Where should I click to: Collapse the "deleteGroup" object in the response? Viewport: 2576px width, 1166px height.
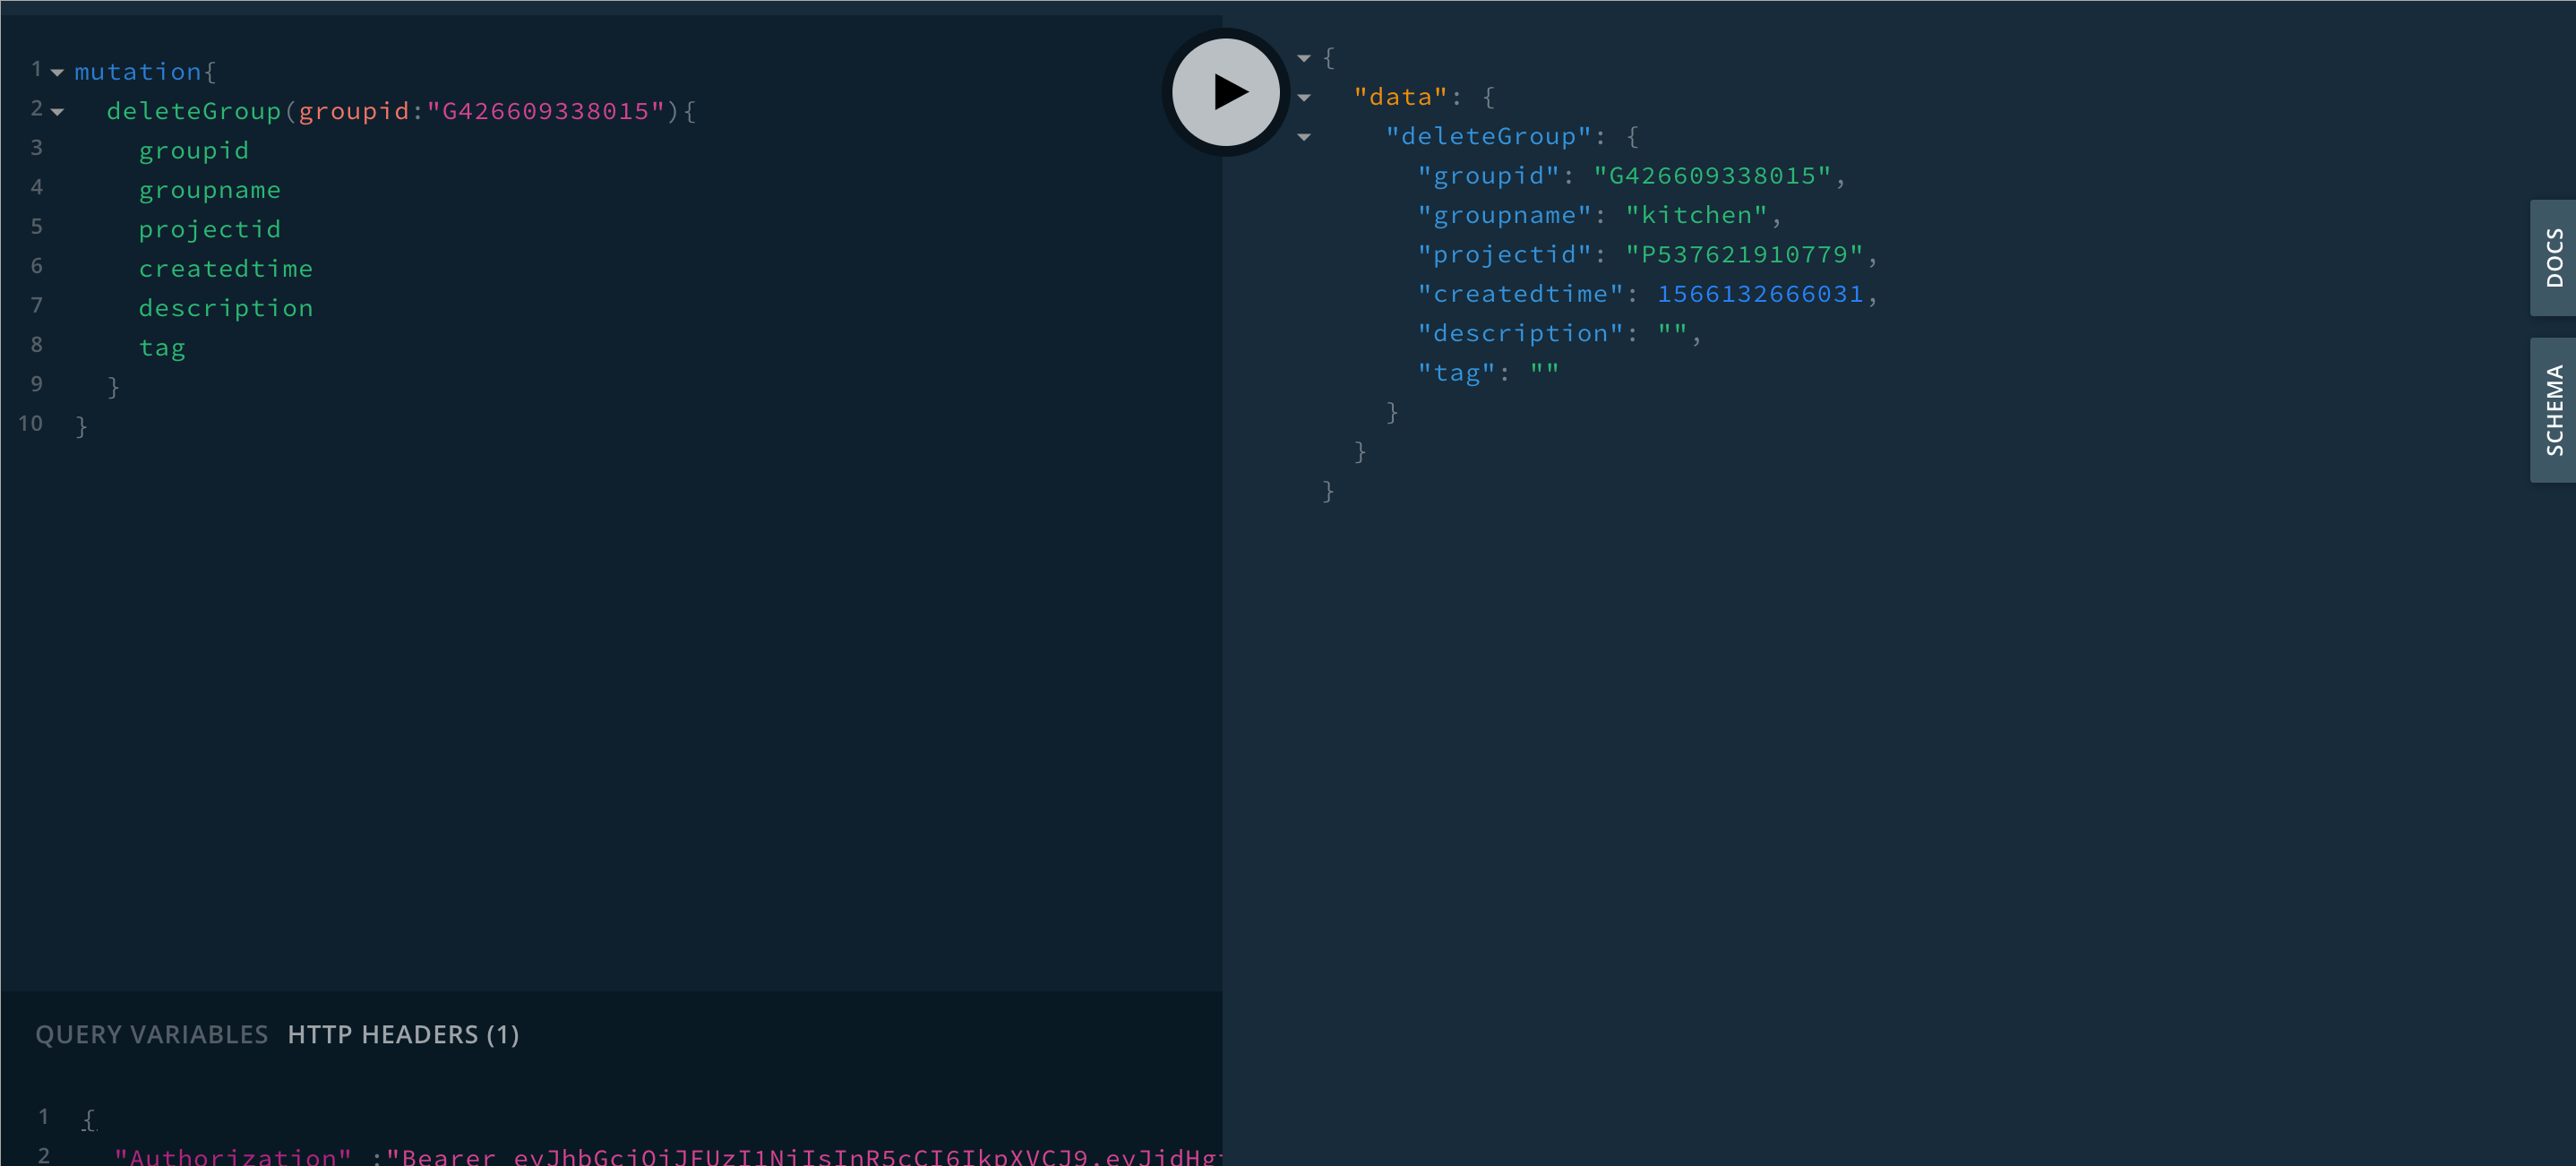(x=1304, y=137)
